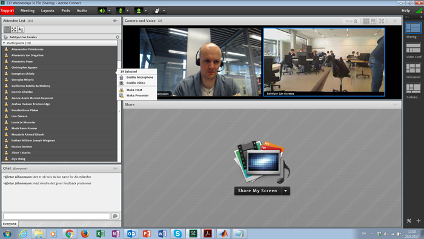Open Camera and Voice pod options

396,21
